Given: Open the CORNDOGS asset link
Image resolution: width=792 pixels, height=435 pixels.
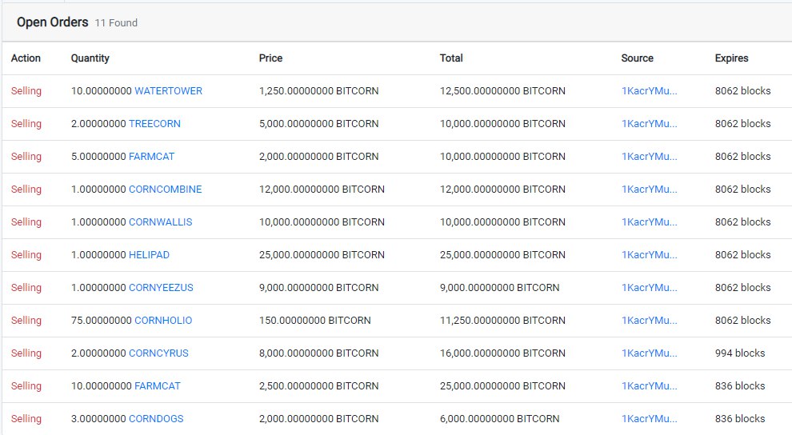Looking at the screenshot, I should pos(156,419).
